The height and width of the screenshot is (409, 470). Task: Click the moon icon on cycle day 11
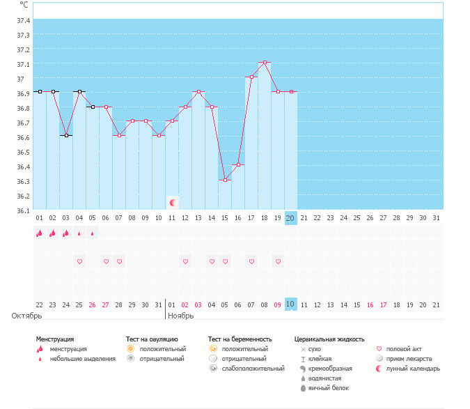[172, 203]
